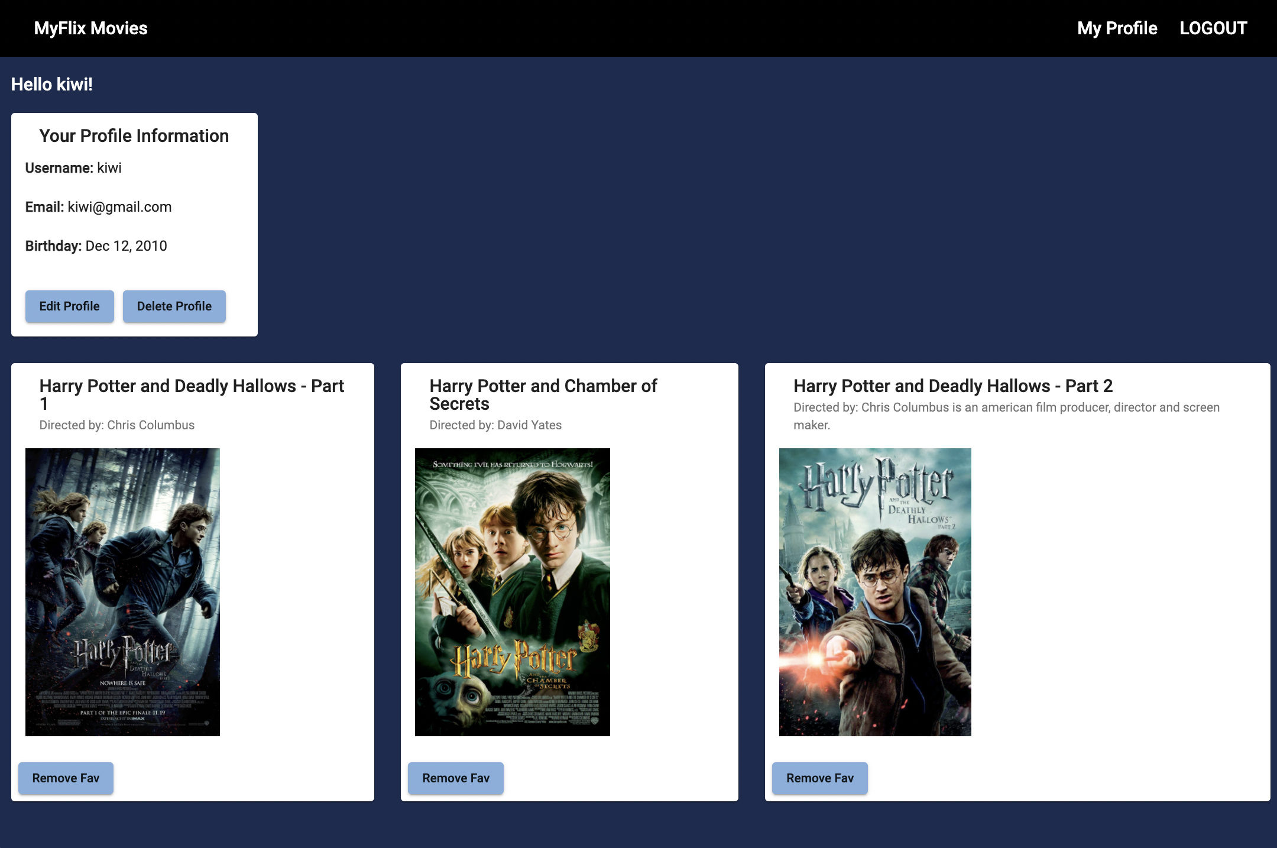
Task: Click the Chamber of Secrets poster
Action: click(x=512, y=592)
